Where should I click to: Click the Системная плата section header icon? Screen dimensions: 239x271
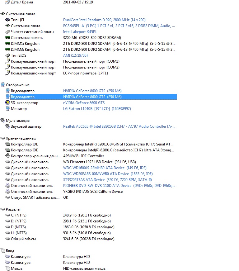(x=3, y=14)
